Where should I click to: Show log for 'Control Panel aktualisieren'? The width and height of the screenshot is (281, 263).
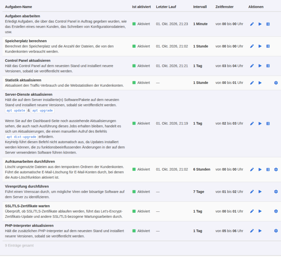coord(268,66)
